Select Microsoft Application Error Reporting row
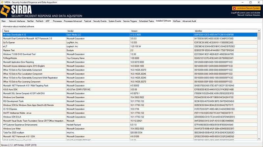 130,62
